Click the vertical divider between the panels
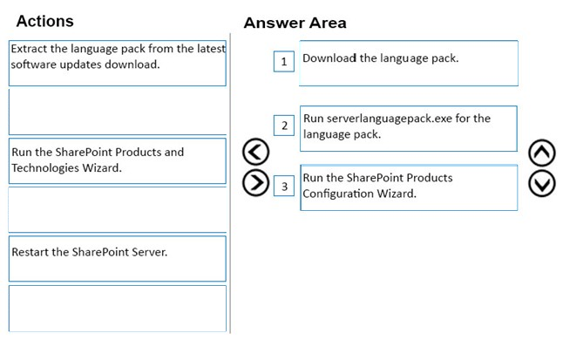This screenshot has height=340, width=563. coord(230,183)
